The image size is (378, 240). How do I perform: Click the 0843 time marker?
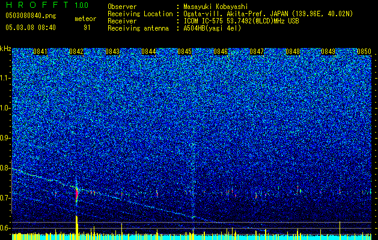point(112,52)
